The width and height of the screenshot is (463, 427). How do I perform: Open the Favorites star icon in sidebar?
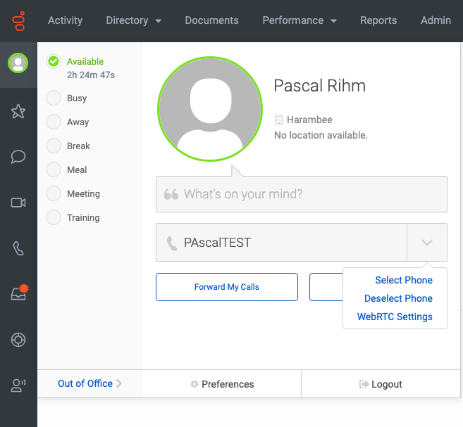(x=18, y=111)
